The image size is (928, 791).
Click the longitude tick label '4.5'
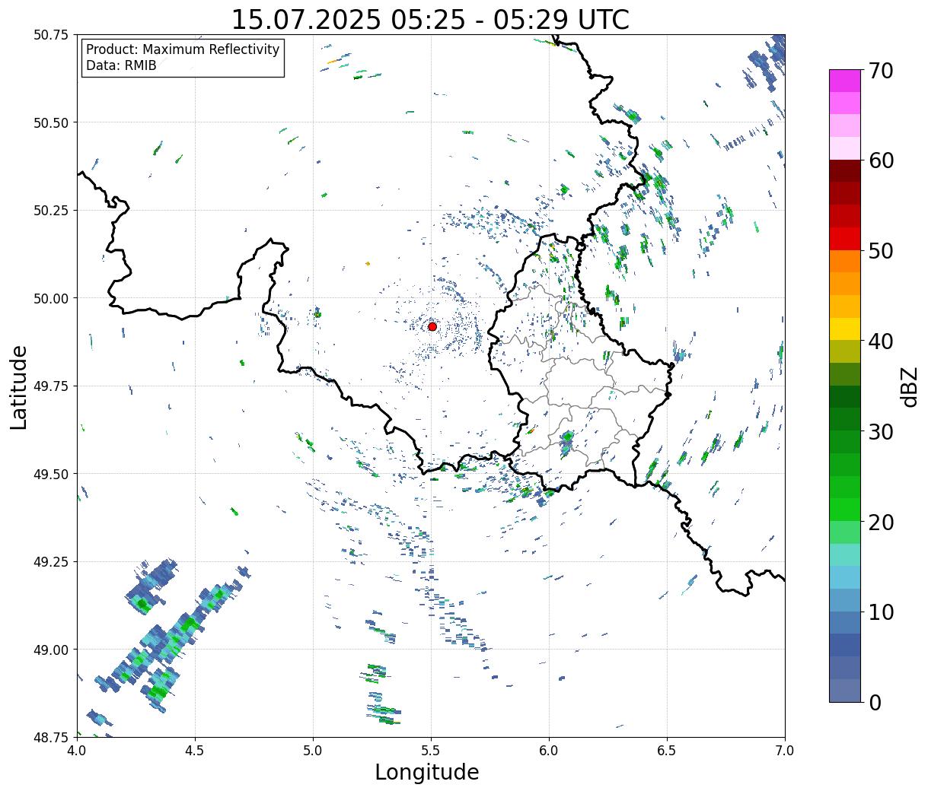point(195,751)
